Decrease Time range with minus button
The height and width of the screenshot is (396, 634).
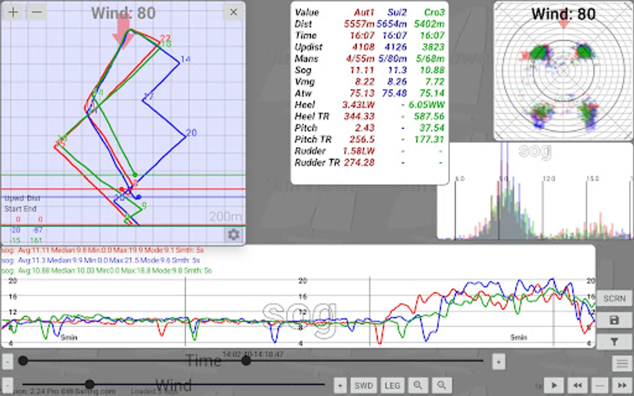pos(7,362)
